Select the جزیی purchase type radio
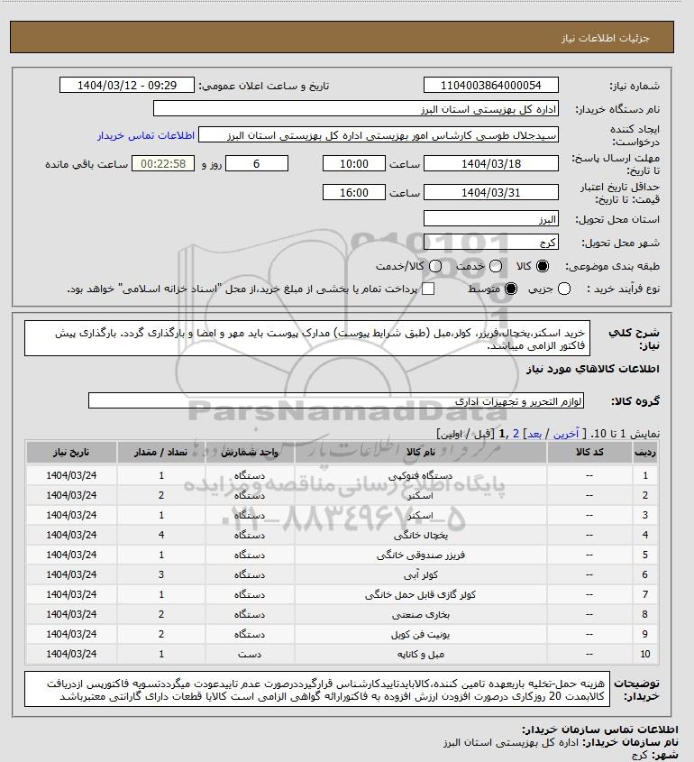The height and width of the screenshot is (762, 694). coord(564,289)
